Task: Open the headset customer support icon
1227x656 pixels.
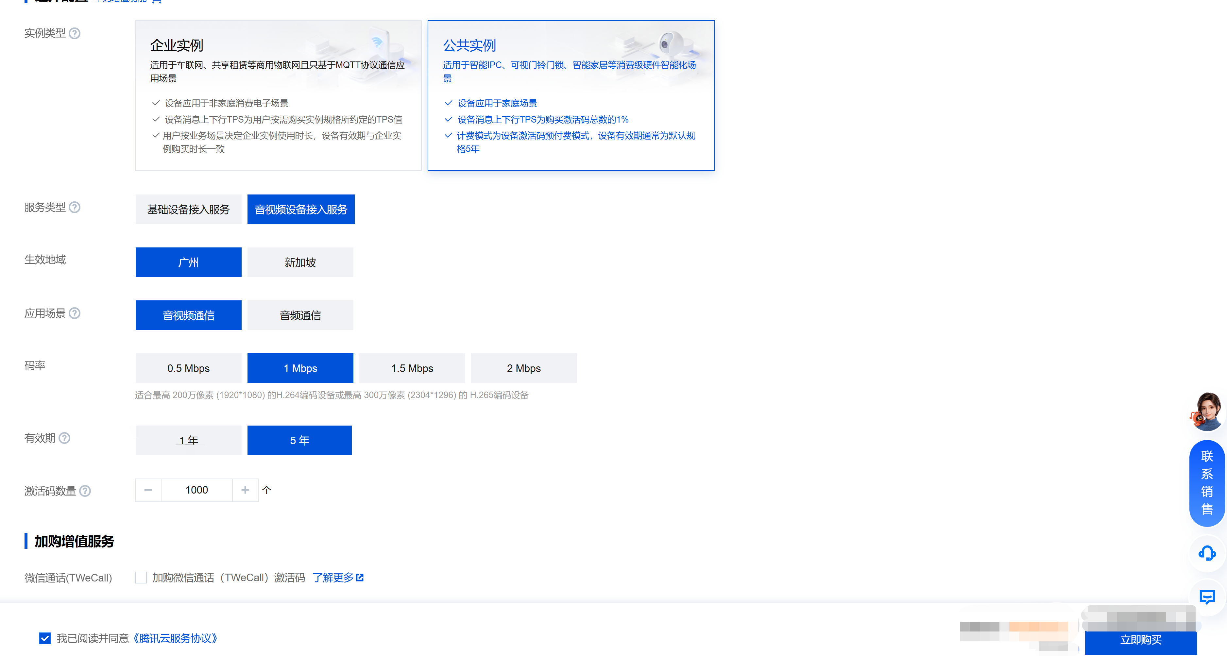Action: click(1206, 553)
